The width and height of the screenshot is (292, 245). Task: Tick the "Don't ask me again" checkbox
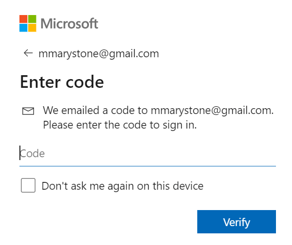pos(28,185)
